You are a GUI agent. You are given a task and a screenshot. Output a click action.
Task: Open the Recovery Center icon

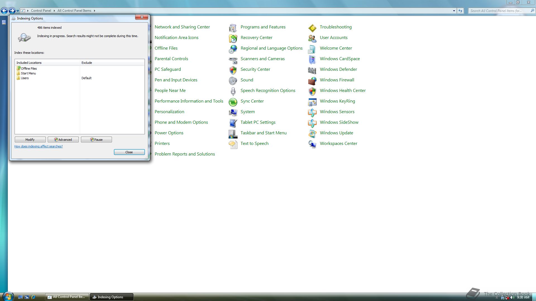233,38
